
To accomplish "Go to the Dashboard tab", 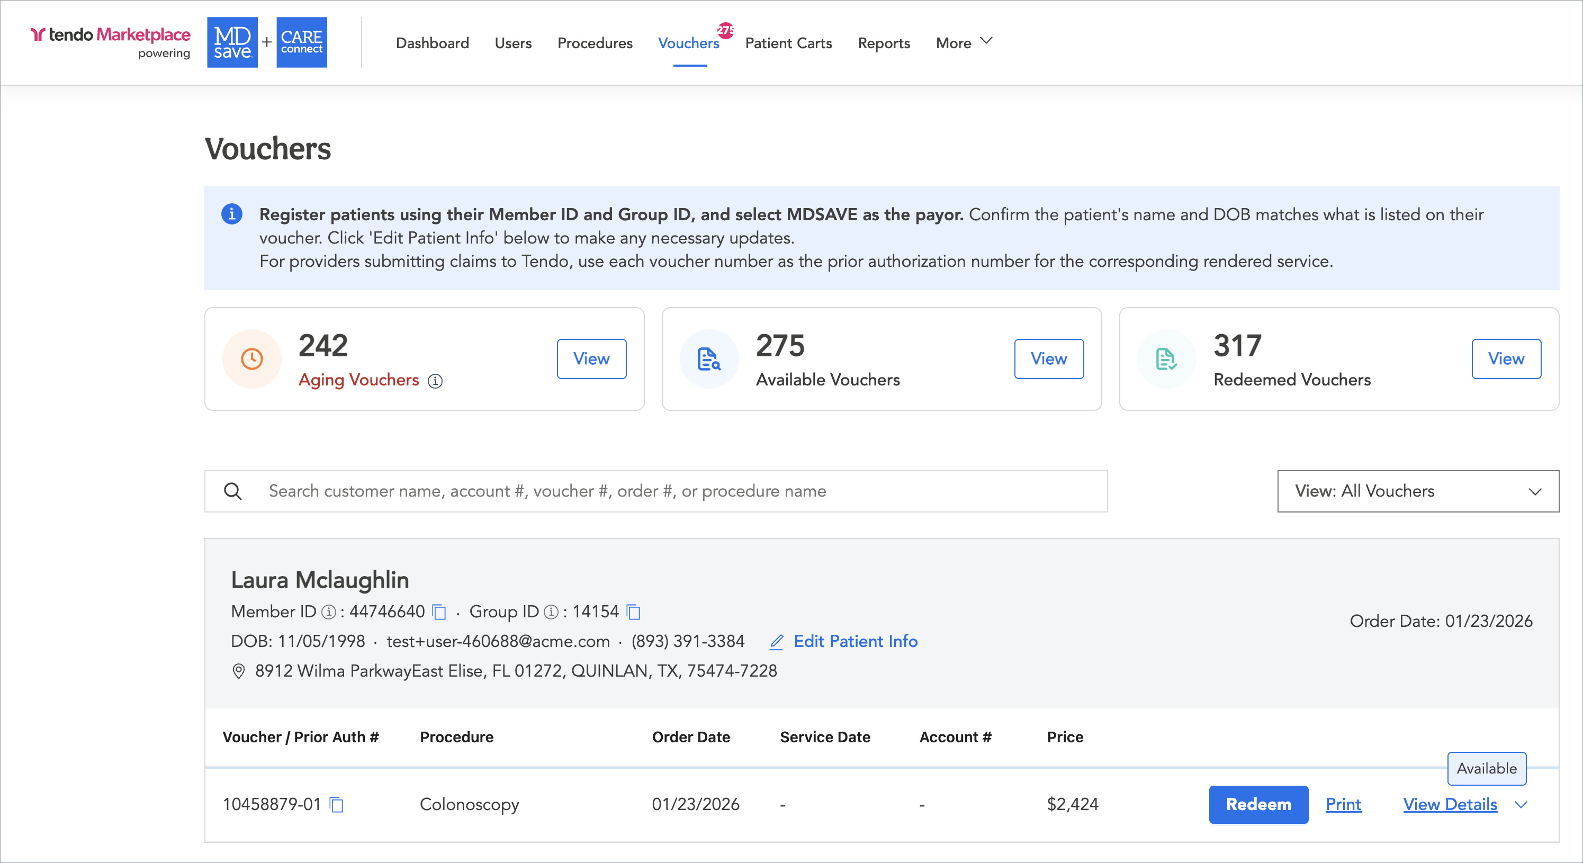I will [432, 43].
